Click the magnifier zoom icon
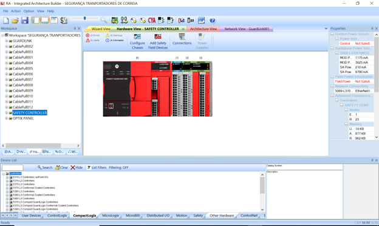 (x=104, y=20)
